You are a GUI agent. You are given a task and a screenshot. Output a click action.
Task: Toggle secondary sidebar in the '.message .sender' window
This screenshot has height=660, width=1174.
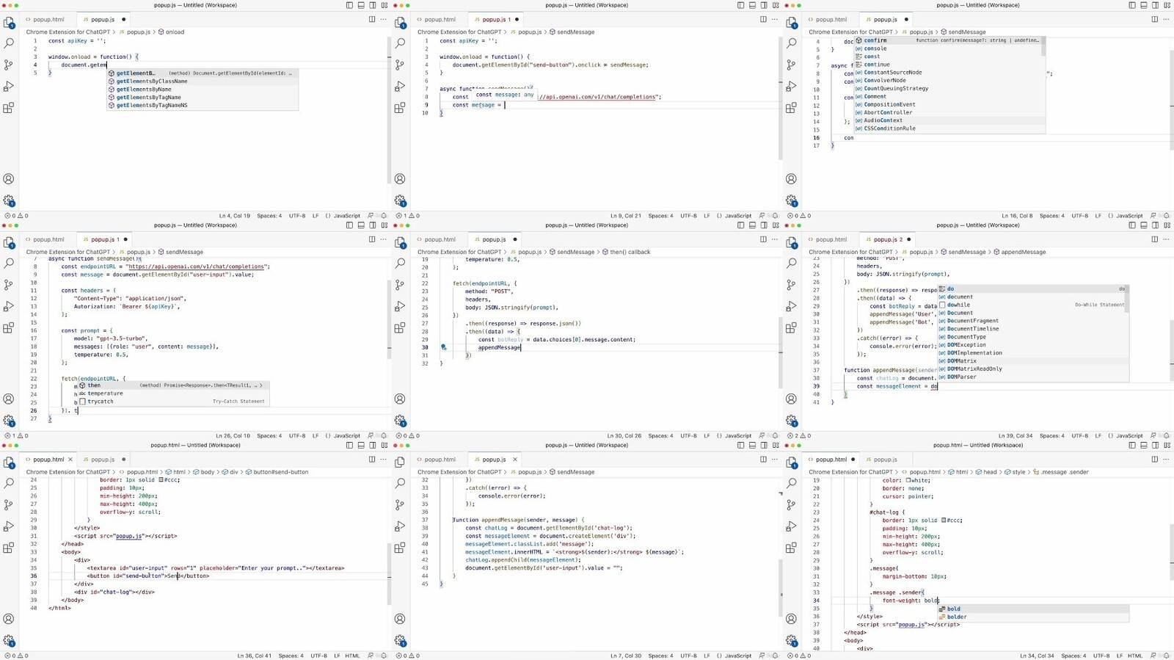click(1155, 446)
